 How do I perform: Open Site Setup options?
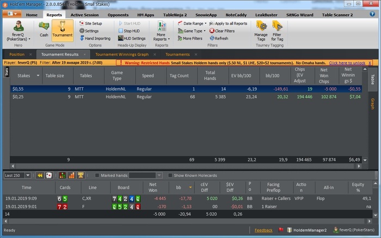pyautogui.click(x=91, y=23)
